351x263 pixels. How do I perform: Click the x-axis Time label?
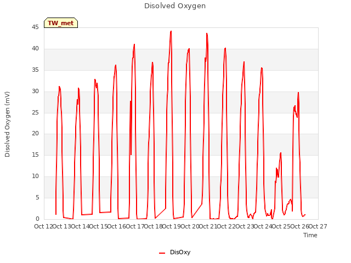[x=310, y=235]
